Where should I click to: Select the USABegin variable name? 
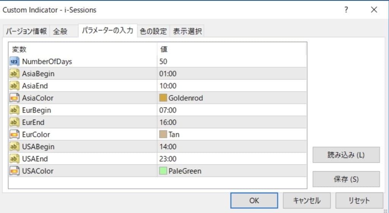pos(38,147)
